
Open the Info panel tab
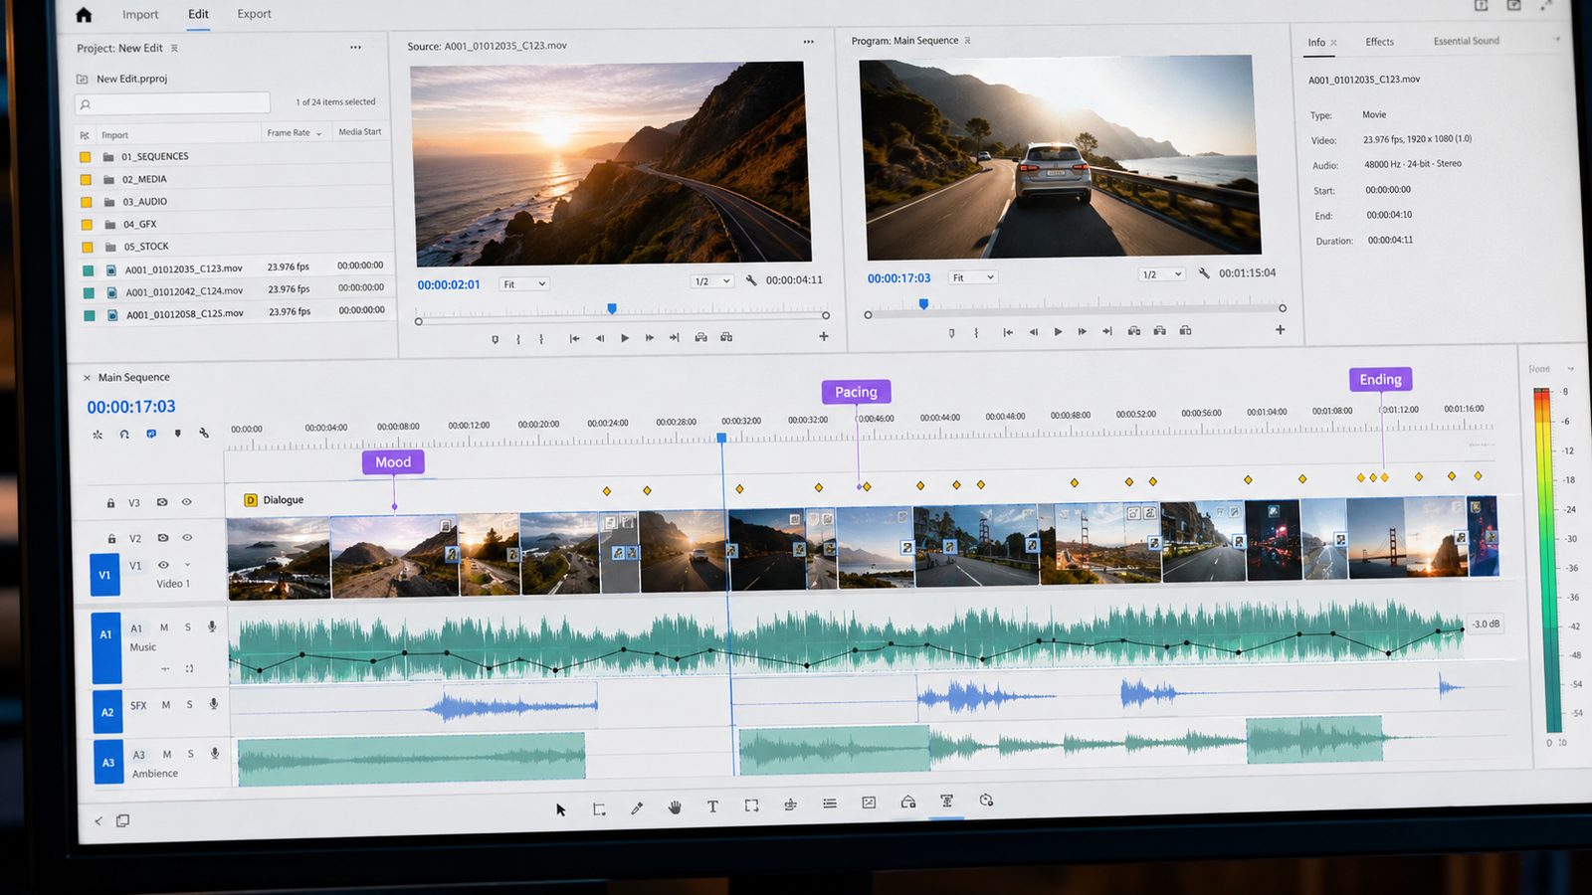(x=1316, y=43)
